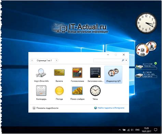This screenshot has height=134, width=162.
Task: Select the Головоломка puzzle gadget icon
Action: click(77, 72)
